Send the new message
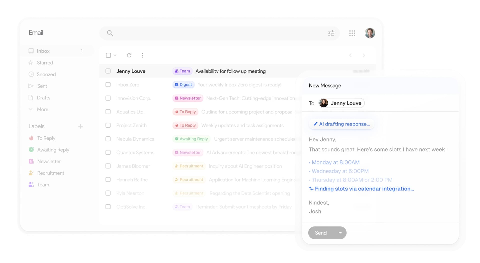480x263 pixels. point(321,233)
